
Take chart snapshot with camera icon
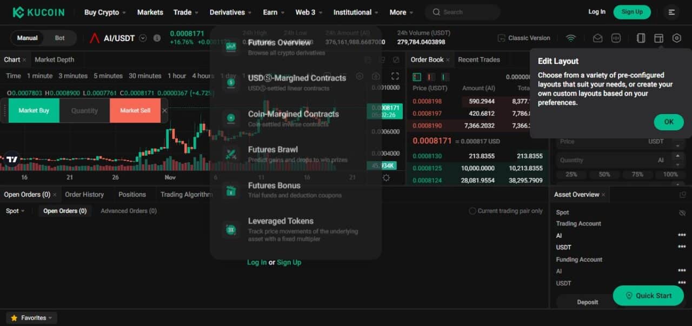(x=376, y=76)
